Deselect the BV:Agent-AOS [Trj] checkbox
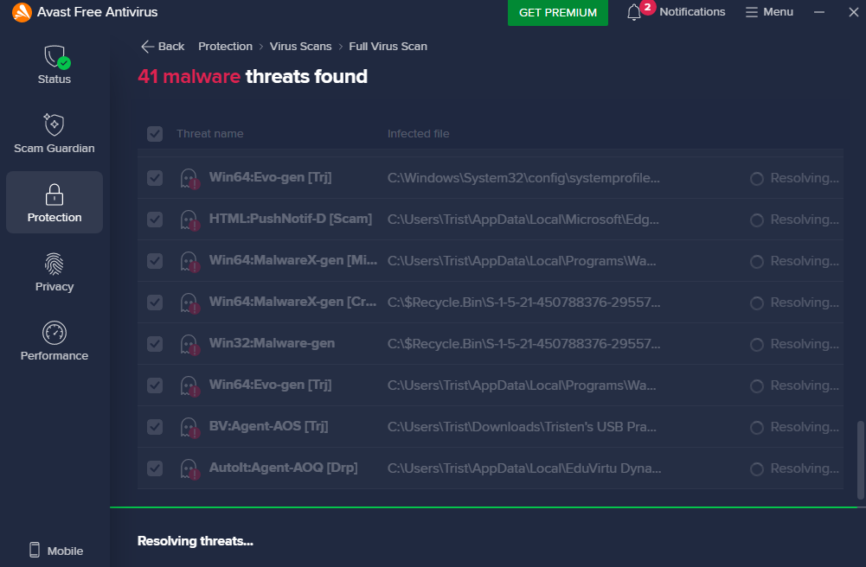The width and height of the screenshot is (866, 567). point(155,426)
